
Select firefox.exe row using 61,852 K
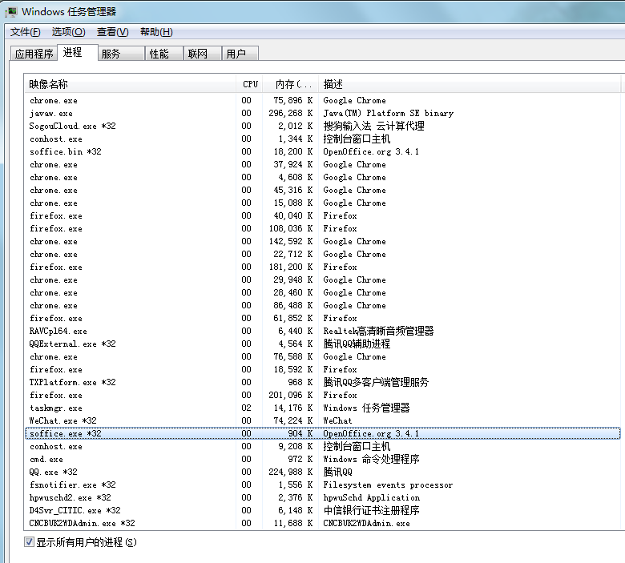coord(323,318)
